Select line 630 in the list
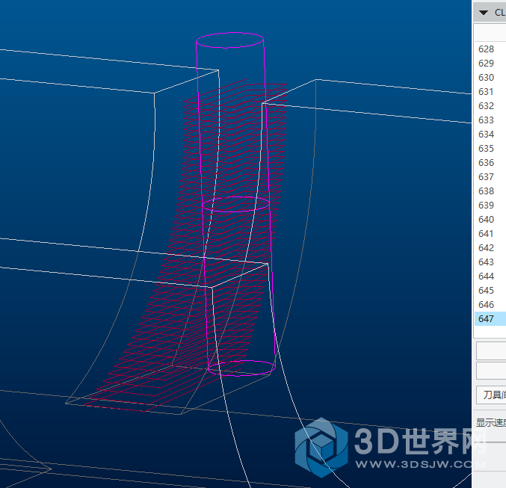506x488 pixels. [490, 78]
